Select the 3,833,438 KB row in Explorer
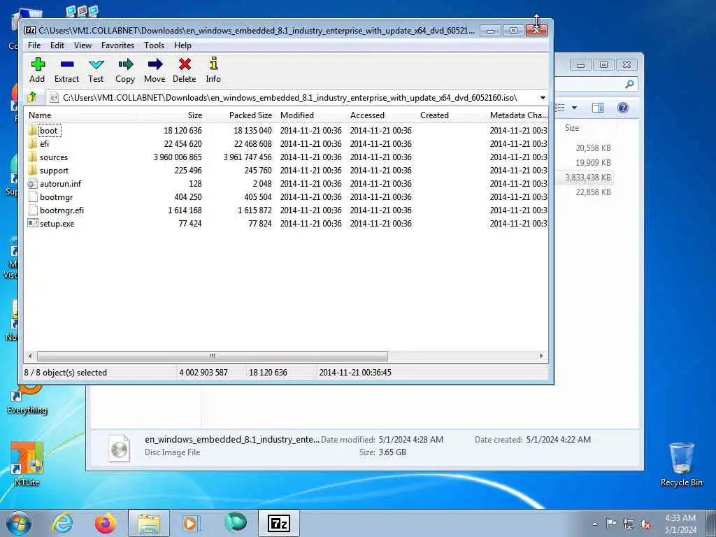 pos(587,178)
